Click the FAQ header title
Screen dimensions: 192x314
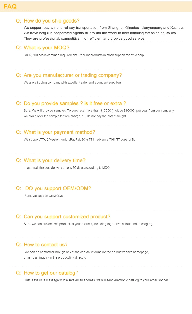click(10, 6)
